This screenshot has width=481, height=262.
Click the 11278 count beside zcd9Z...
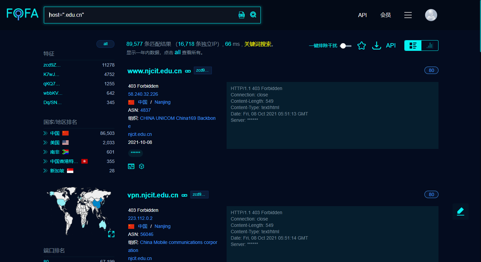tap(108, 65)
